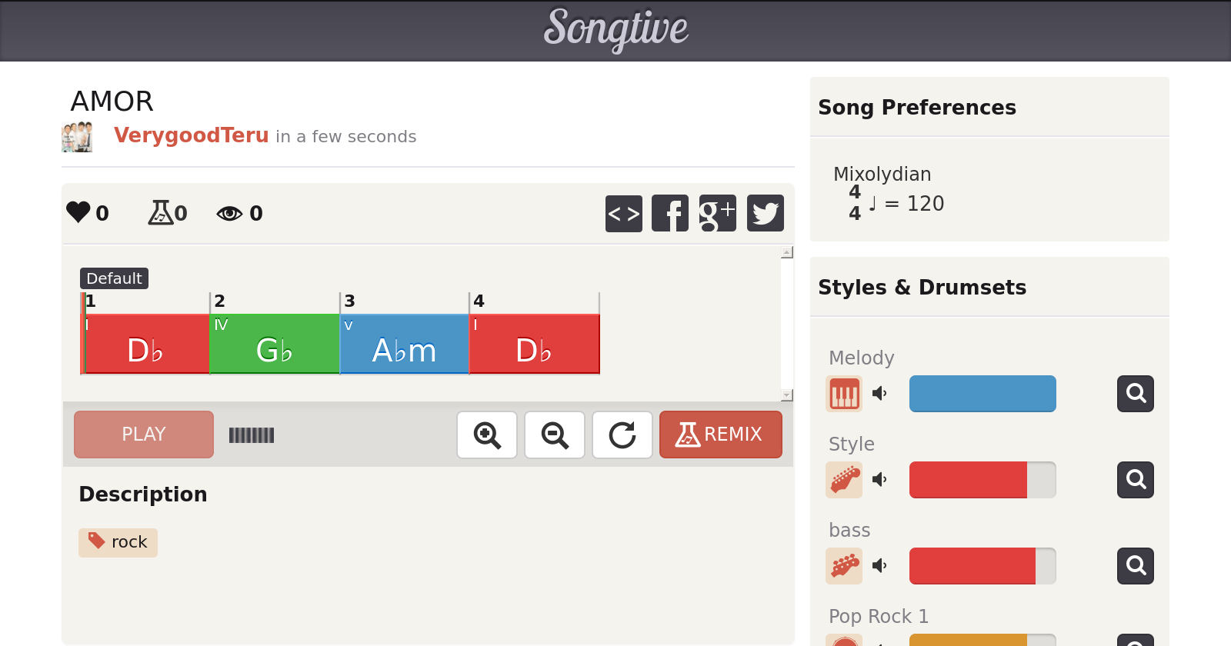Search instruments for the bass track

click(1136, 566)
